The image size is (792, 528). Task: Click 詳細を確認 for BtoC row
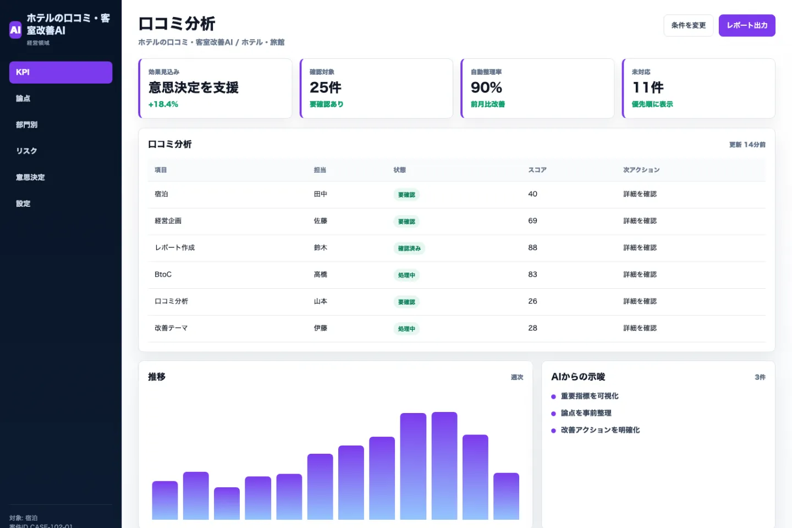click(640, 274)
